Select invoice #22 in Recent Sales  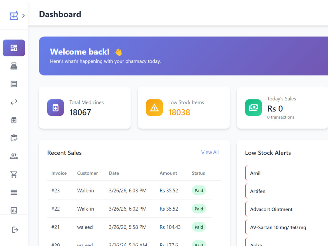pos(56,209)
